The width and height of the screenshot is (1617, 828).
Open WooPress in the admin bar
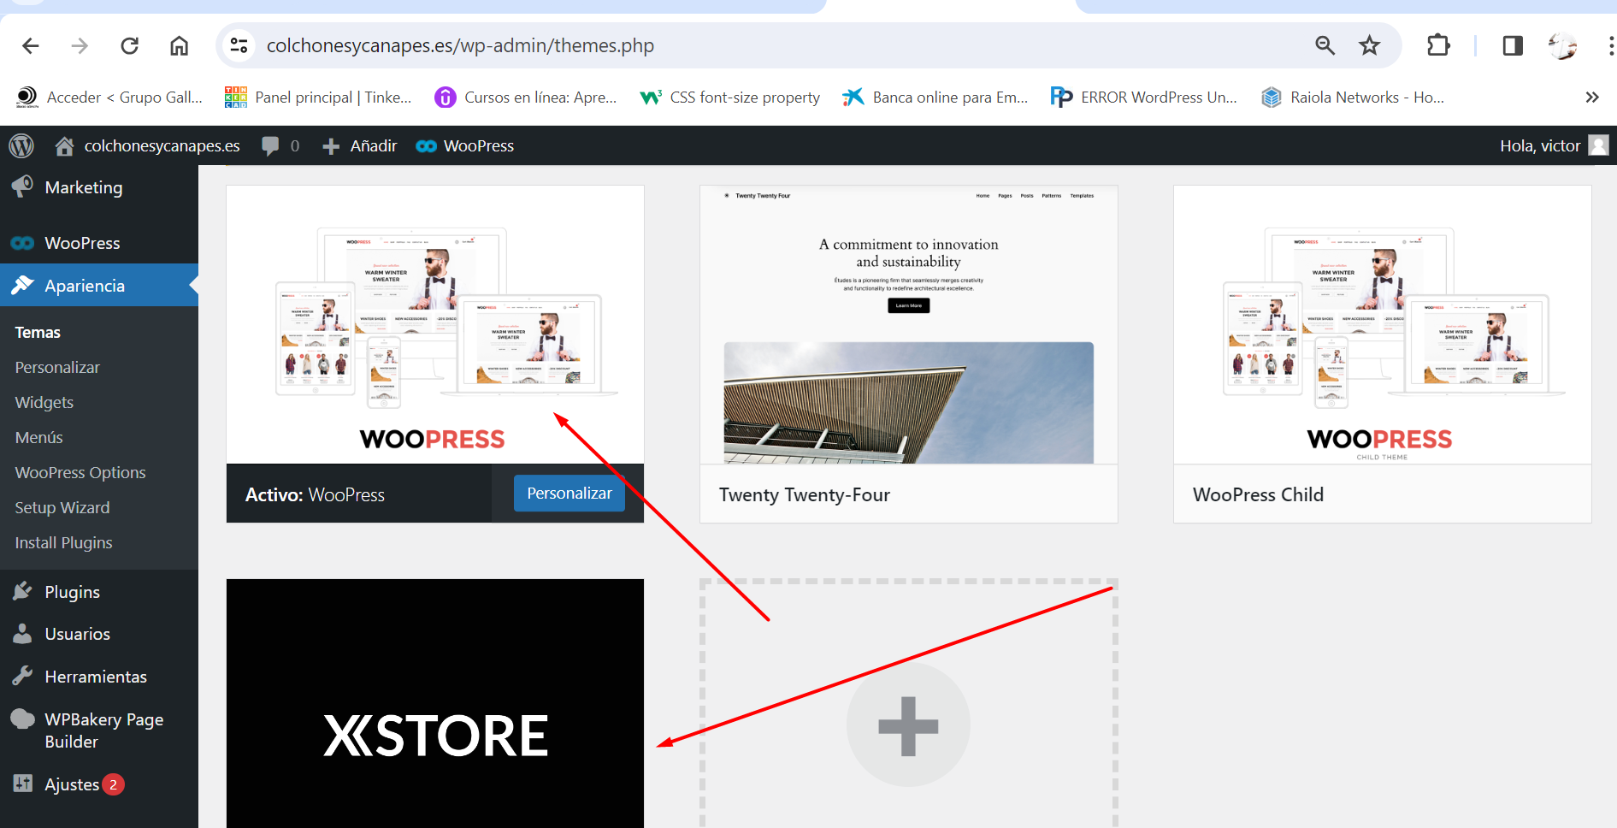(464, 146)
